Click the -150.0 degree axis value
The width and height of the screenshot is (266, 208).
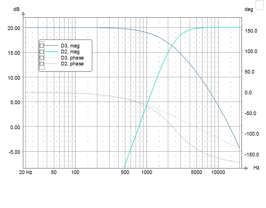click(252, 155)
